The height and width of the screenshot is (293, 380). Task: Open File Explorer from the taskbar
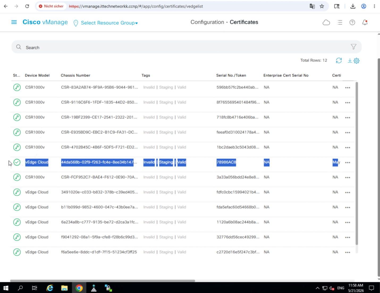(x=65, y=288)
